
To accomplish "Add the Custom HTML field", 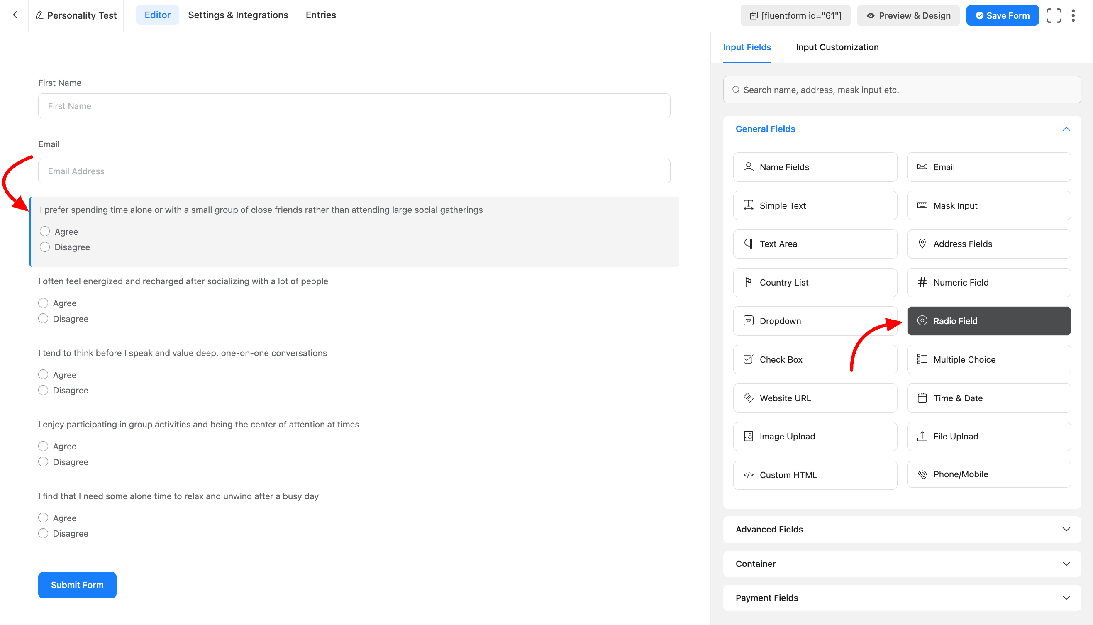I will click(x=815, y=475).
